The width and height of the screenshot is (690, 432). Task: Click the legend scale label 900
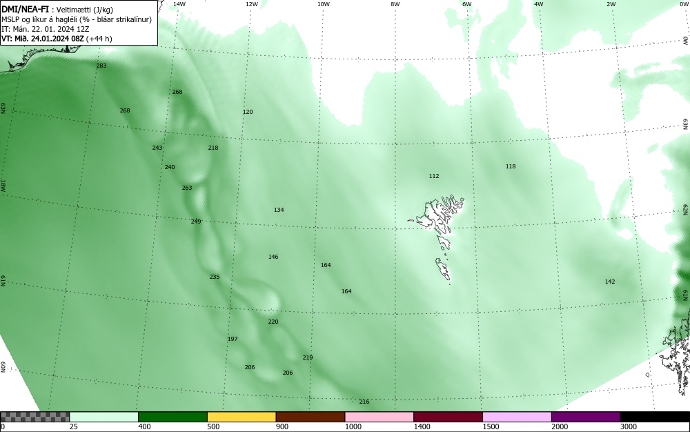click(282, 426)
